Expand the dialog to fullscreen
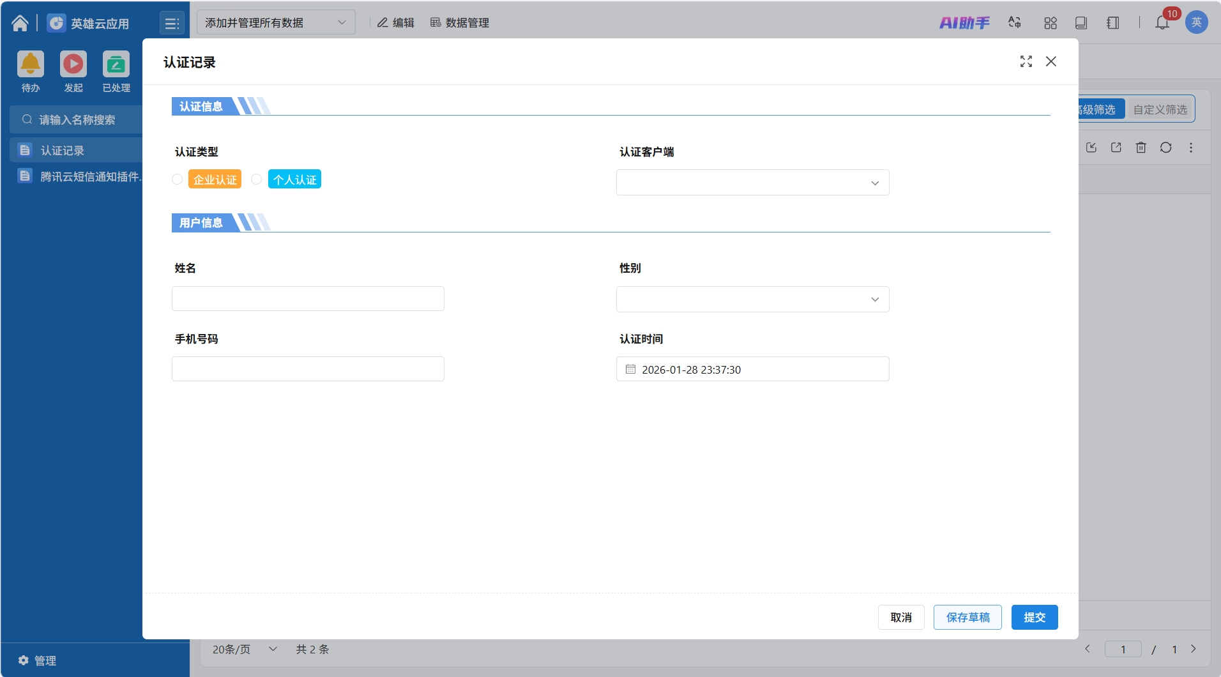Screen dimensions: 1221x677 click(x=1026, y=61)
